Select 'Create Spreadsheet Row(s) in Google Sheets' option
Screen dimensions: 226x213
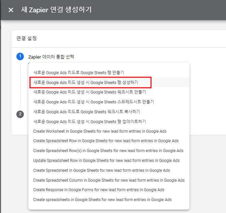click(x=109, y=151)
